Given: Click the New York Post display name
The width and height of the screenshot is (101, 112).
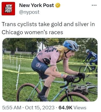Looking at the screenshot, I should click(37, 5).
